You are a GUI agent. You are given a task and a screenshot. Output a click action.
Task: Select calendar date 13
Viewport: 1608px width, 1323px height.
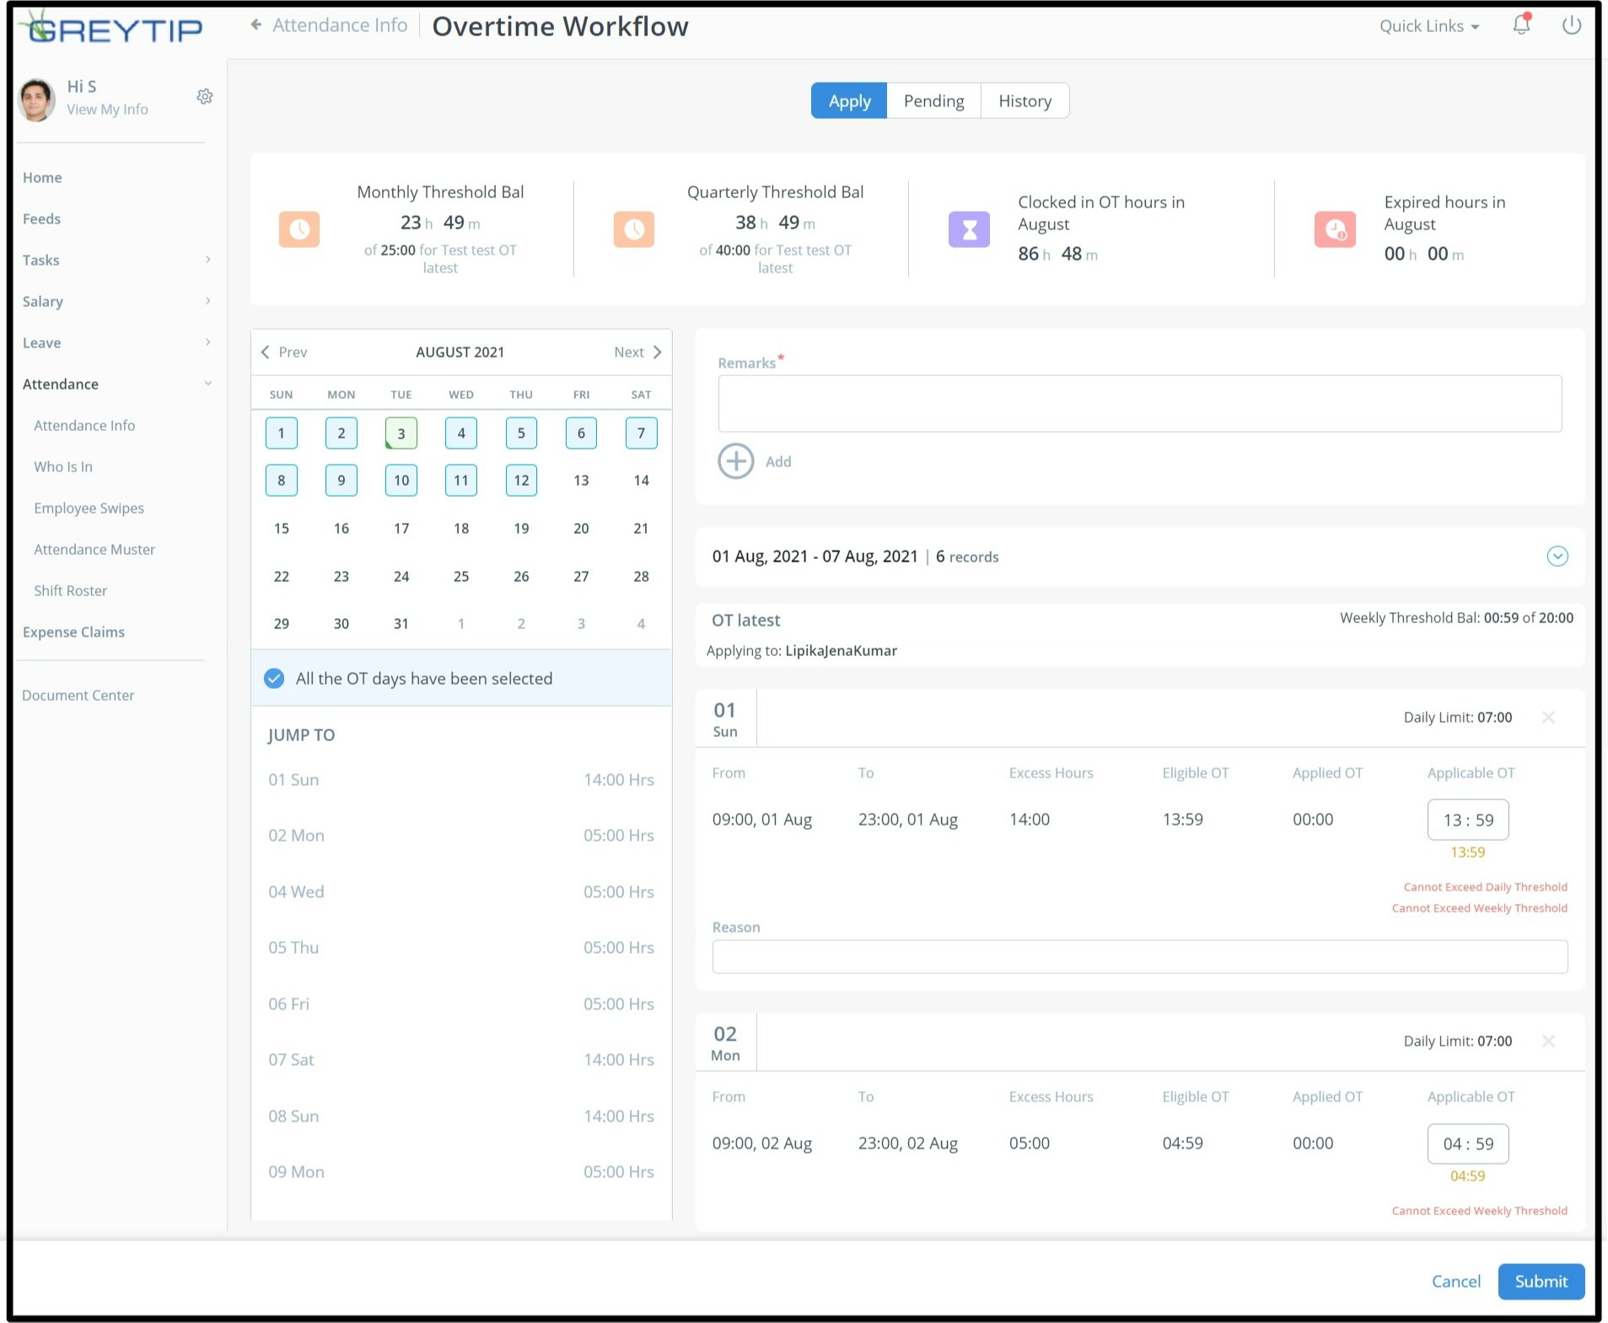581,480
